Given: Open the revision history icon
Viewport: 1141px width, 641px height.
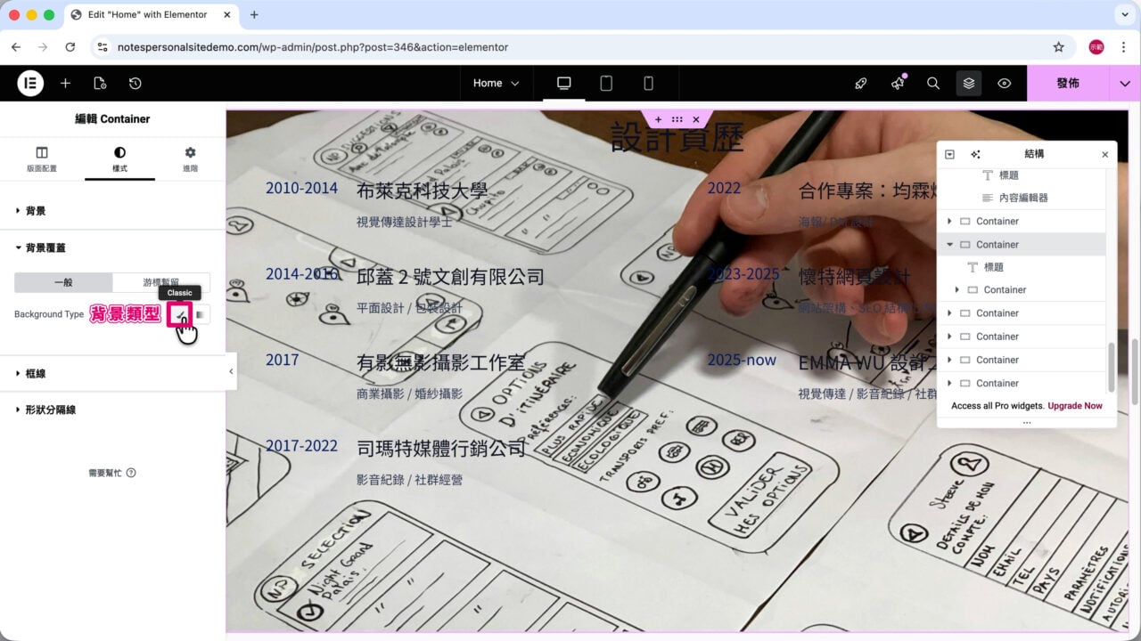Looking at the screenshot, I should point(135,83).
